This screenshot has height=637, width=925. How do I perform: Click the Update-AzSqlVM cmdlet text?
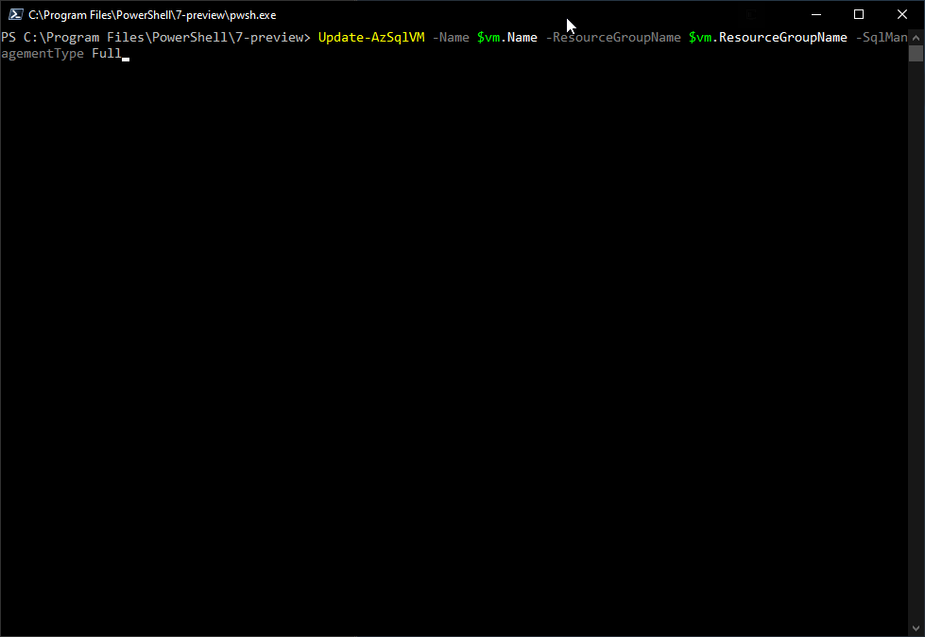point(371,37)
